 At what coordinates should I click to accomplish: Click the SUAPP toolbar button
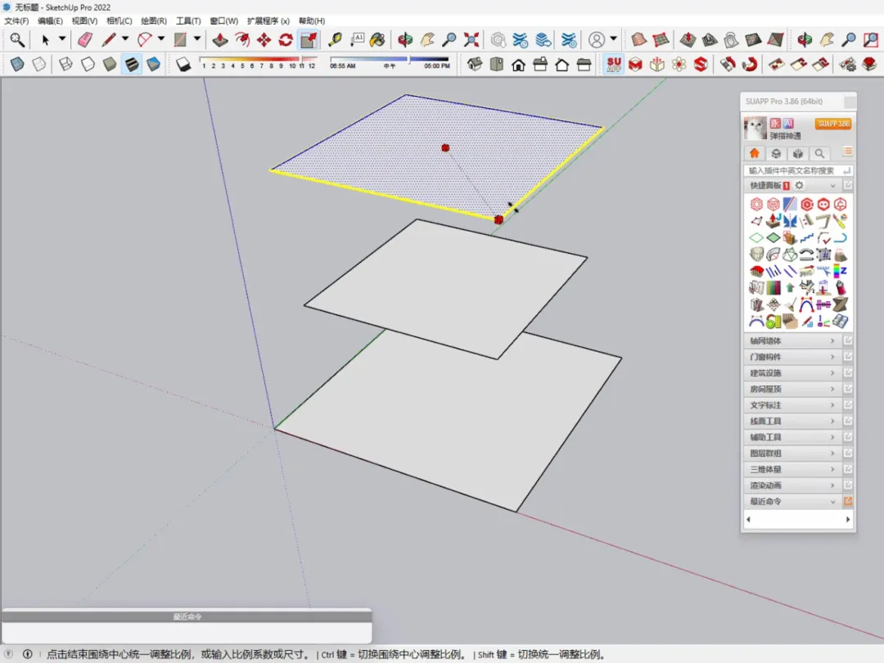coord(613,64)
